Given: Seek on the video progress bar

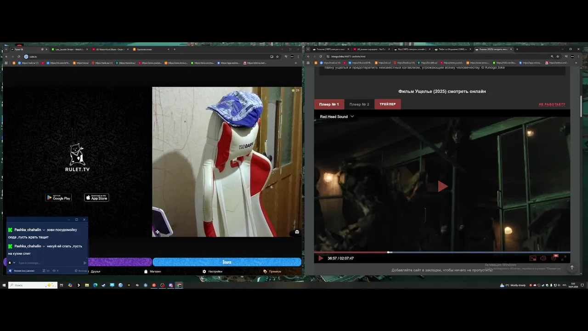Looking at the screenshot, I should point(442,252).
